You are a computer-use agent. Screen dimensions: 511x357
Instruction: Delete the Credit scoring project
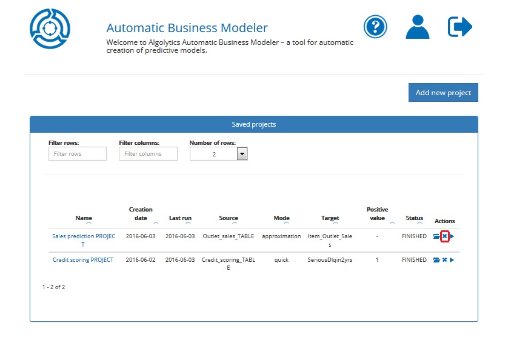[444, 260]
